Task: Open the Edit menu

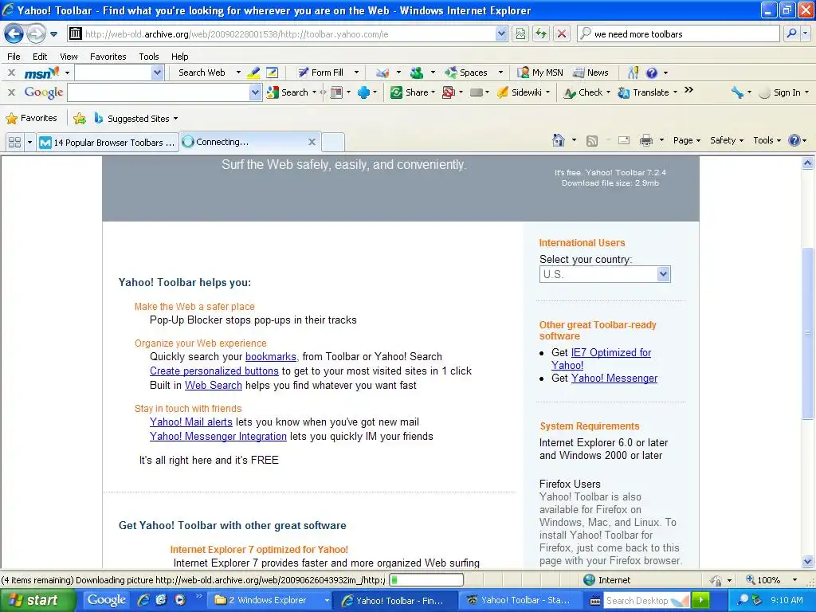Action: point(40,57)
